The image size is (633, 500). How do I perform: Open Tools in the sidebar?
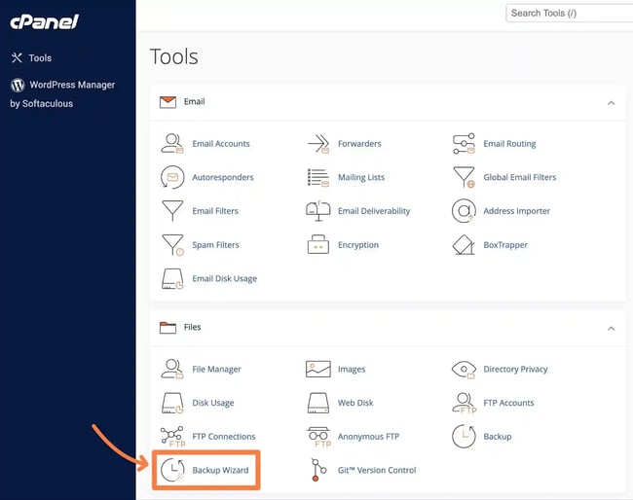[x=39, y=58]
